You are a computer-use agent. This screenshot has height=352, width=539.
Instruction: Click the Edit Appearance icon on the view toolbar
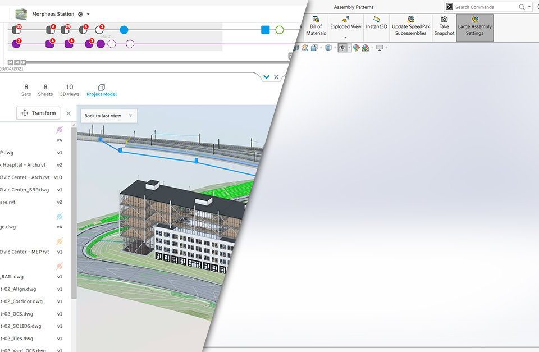(x=356, y=48)
